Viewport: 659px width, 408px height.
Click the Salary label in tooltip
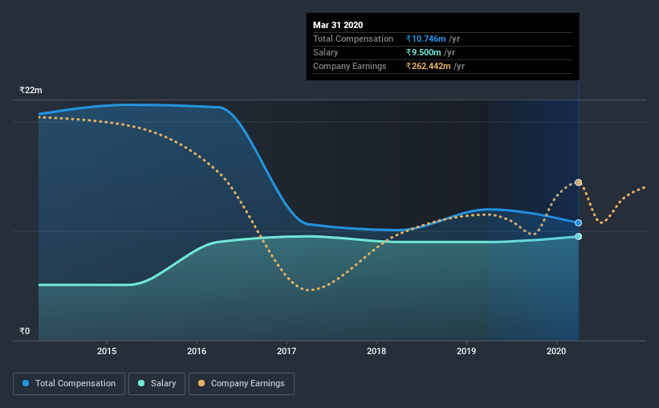(325, 52)
